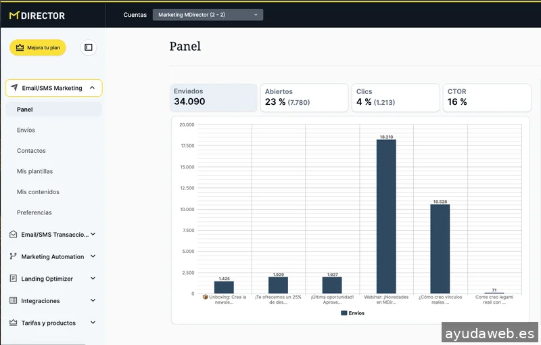
Task: Toggle the sidebar collapse icon
Action: point(89,47)
